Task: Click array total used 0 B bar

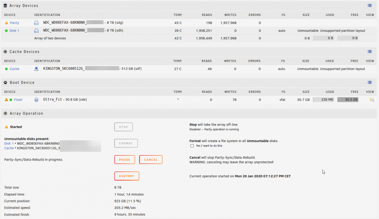Action: pos(323,38)
